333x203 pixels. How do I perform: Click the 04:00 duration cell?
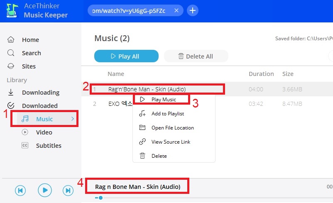256,89
